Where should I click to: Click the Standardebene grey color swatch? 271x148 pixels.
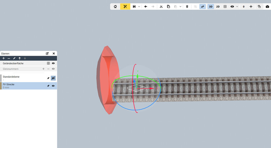click(1, 78)
